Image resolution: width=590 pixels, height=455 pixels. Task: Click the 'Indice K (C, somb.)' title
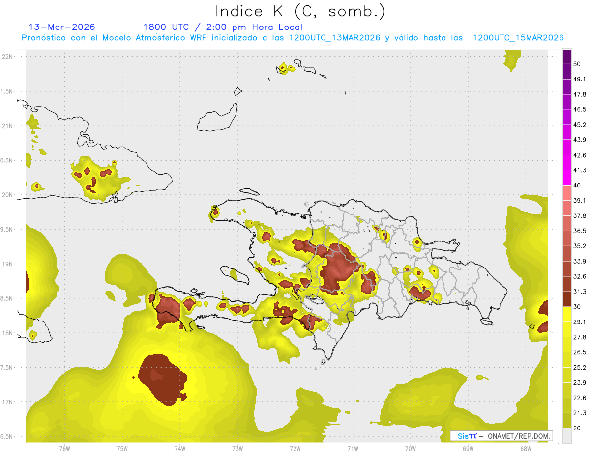click(300, 11)
